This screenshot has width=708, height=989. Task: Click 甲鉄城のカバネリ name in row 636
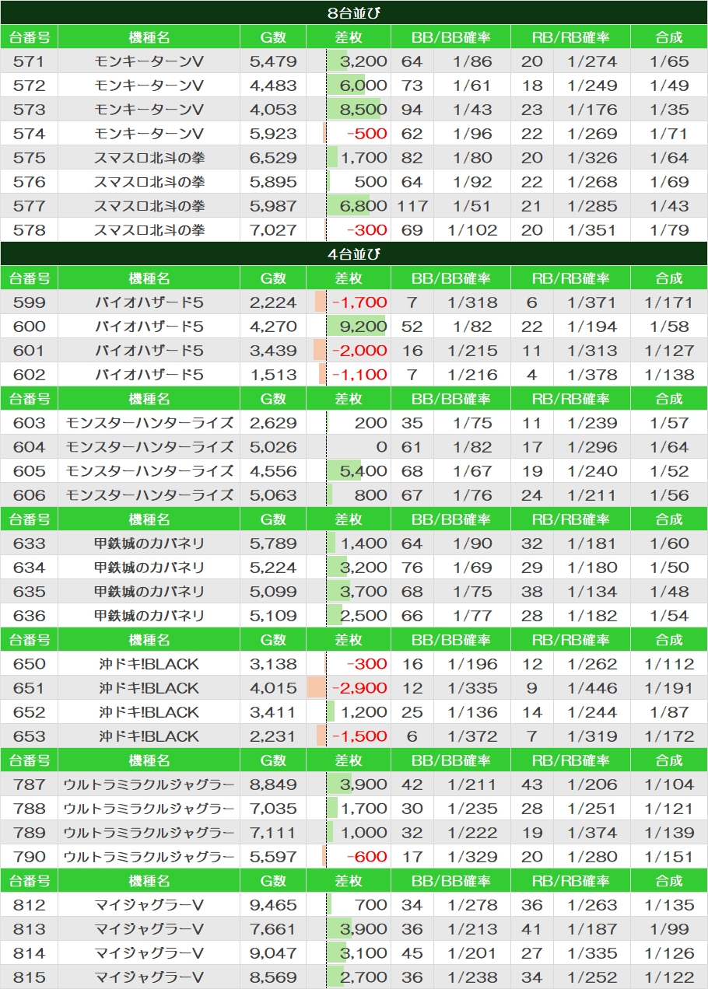click(149, 616)
